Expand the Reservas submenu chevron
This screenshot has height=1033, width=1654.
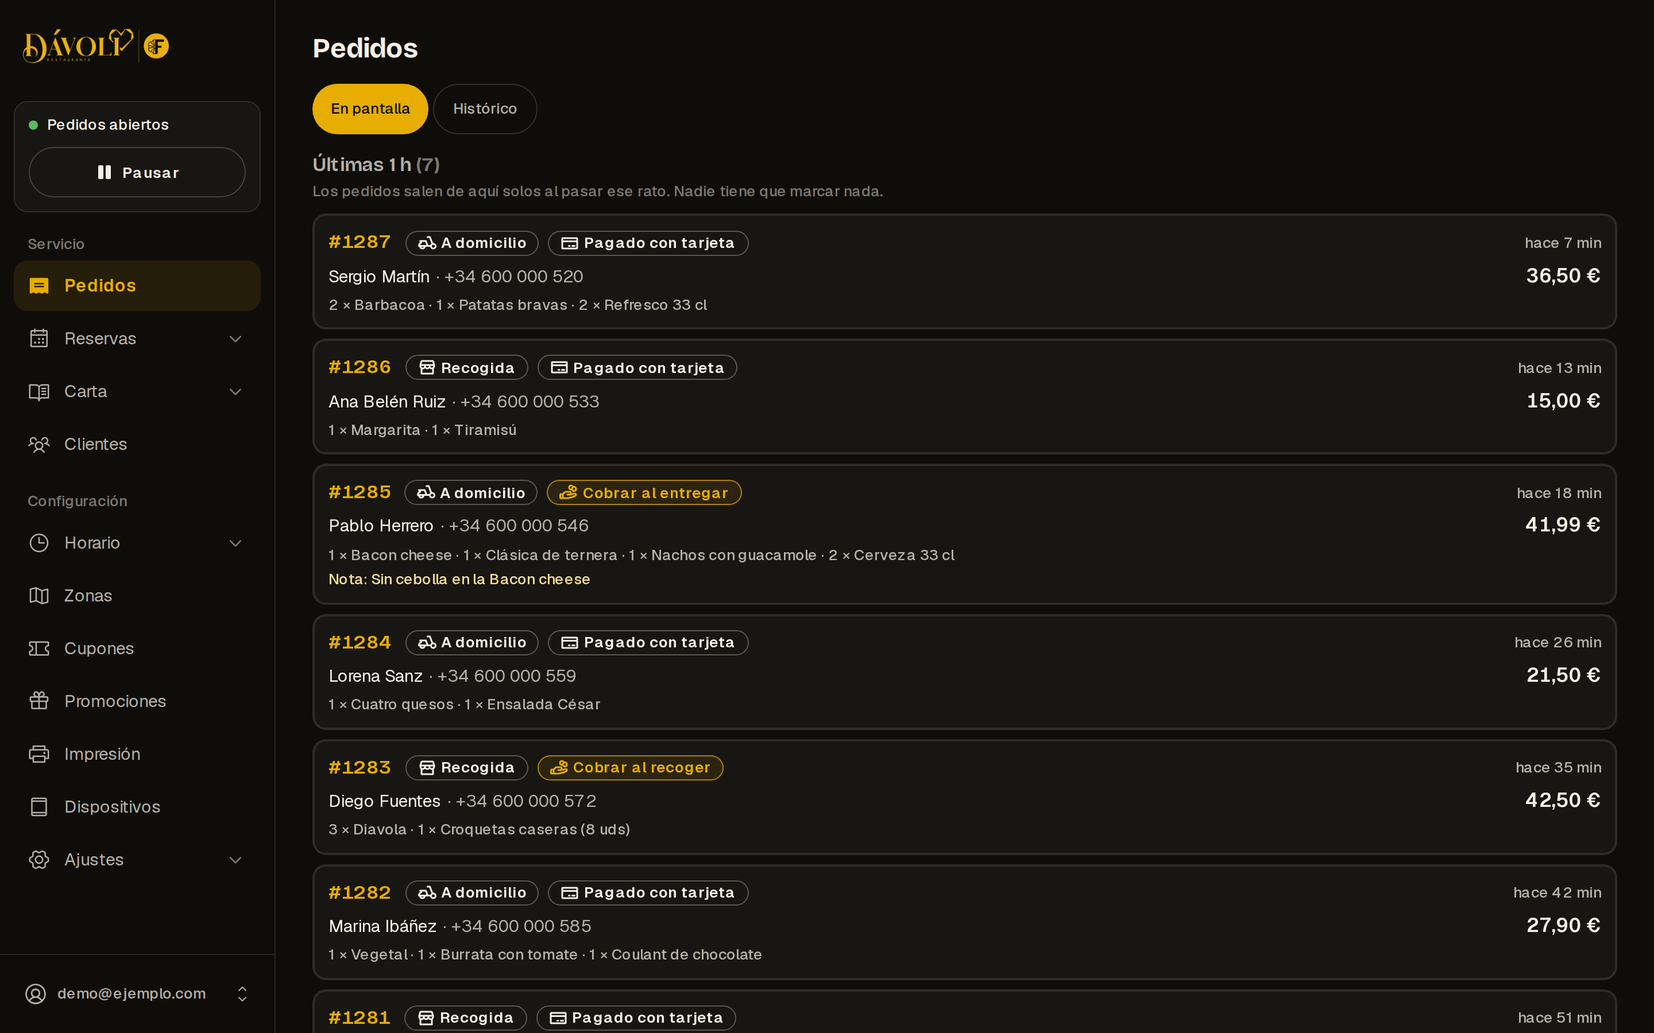pyautogui.click(x=236, y=339)
